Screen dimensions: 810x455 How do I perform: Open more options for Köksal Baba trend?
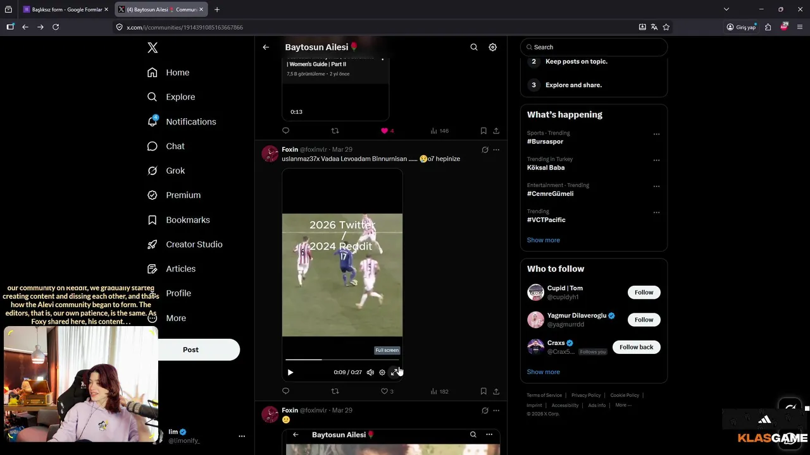click(656, 160)
